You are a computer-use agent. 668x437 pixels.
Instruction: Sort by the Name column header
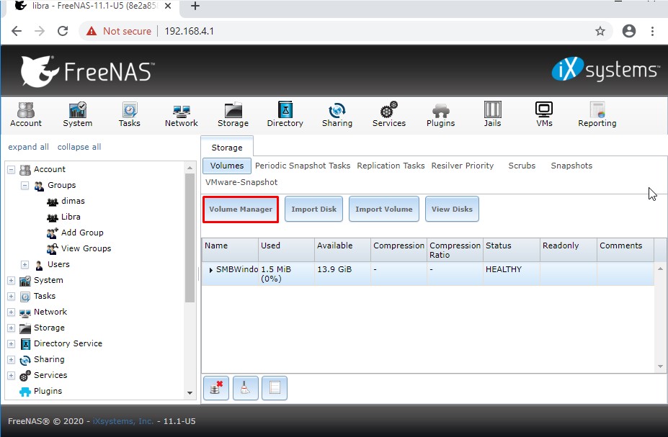[x=230, y=250]
